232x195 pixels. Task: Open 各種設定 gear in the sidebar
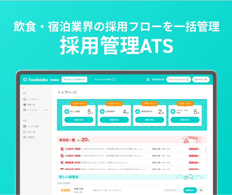29,137
